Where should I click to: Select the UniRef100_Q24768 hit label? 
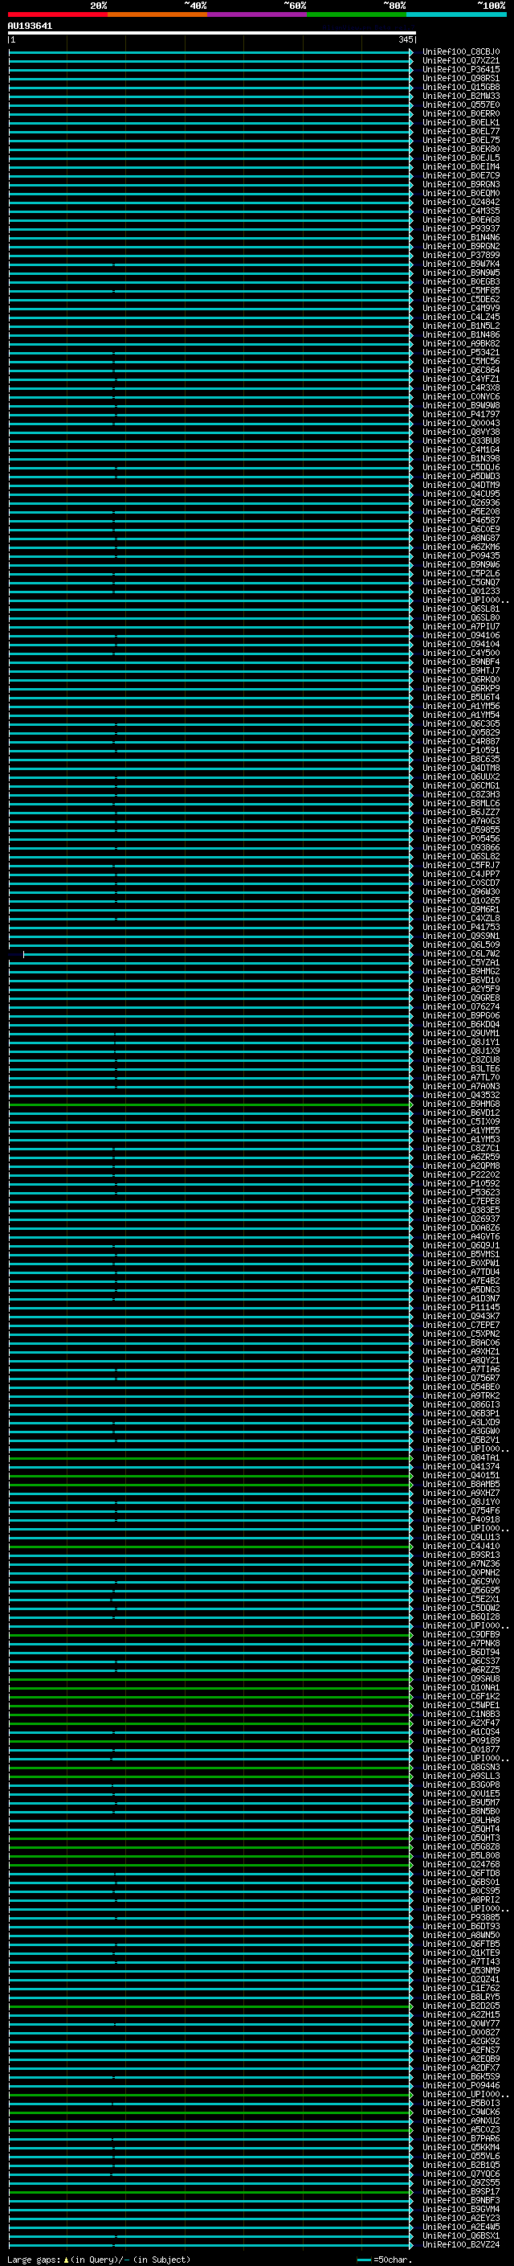(x=460, y=1865)
